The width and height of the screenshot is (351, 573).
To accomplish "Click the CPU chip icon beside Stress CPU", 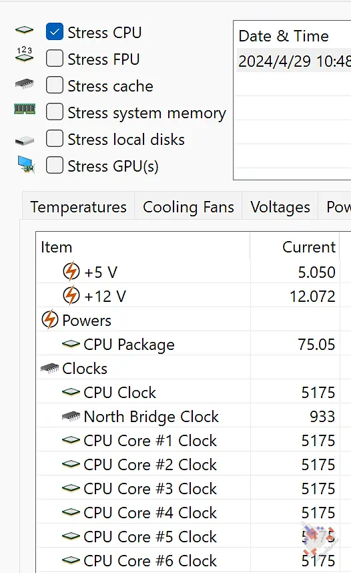I will [x=24, y=30].
